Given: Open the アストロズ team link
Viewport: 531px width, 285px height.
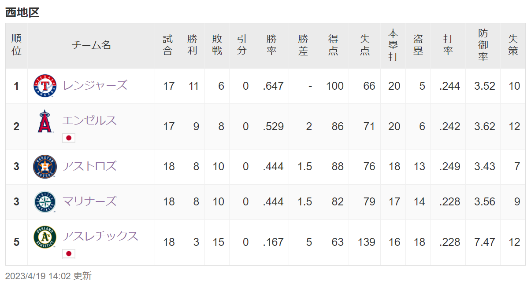Looking at the screenshot, I should click(89, 166).
